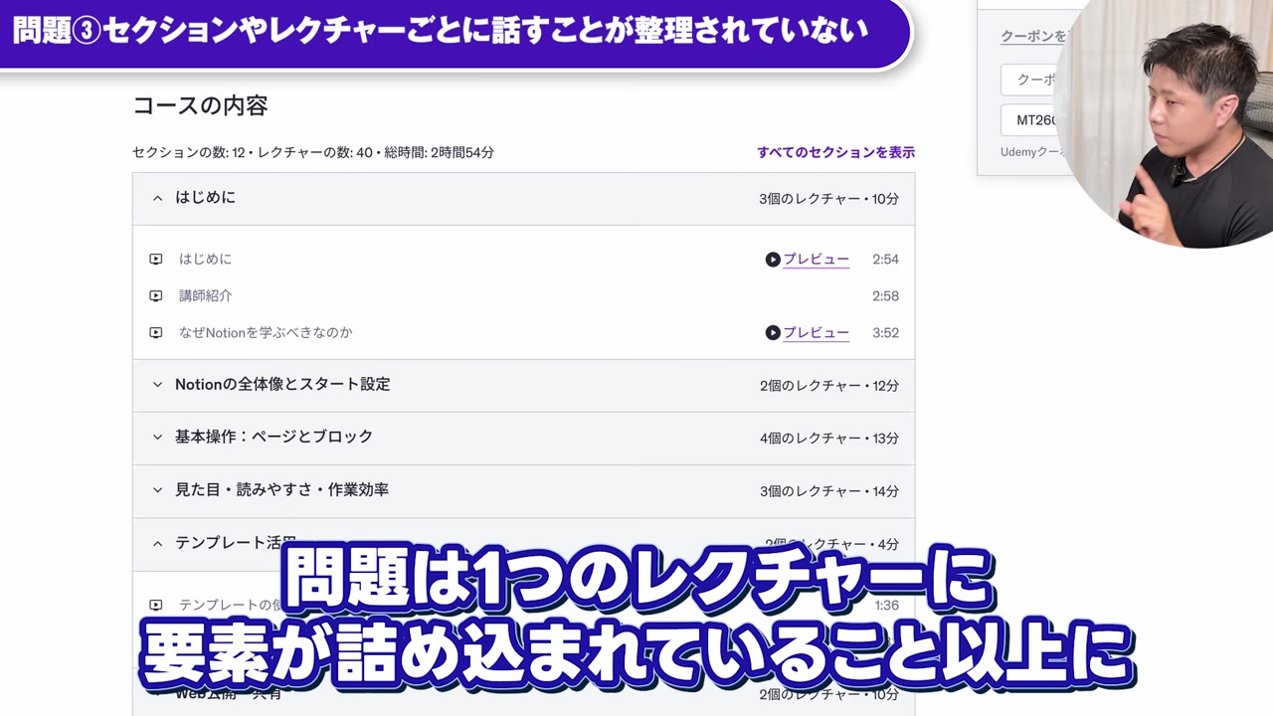The width and height of the screenshot is (1273, 716).
Task: Collapse the テンプレート活用 section chevron
Action: (x=157, y=544)
